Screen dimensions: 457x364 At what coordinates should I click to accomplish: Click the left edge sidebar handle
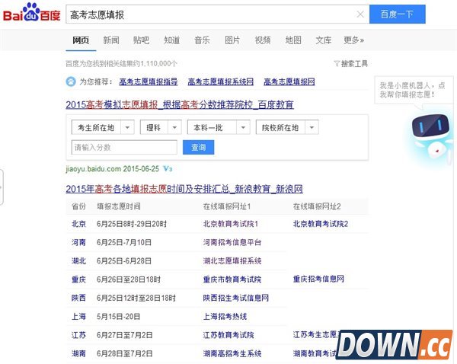tap(2, 188)
